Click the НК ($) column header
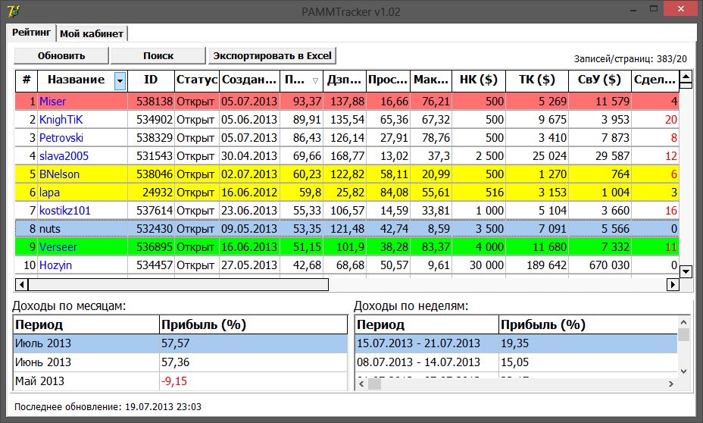The image size is (703, 423). coord(479,81)
